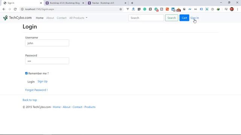Open the dark shield extension icon
Image resolution: width=241 pixels, height=135 pixels.
139,9
